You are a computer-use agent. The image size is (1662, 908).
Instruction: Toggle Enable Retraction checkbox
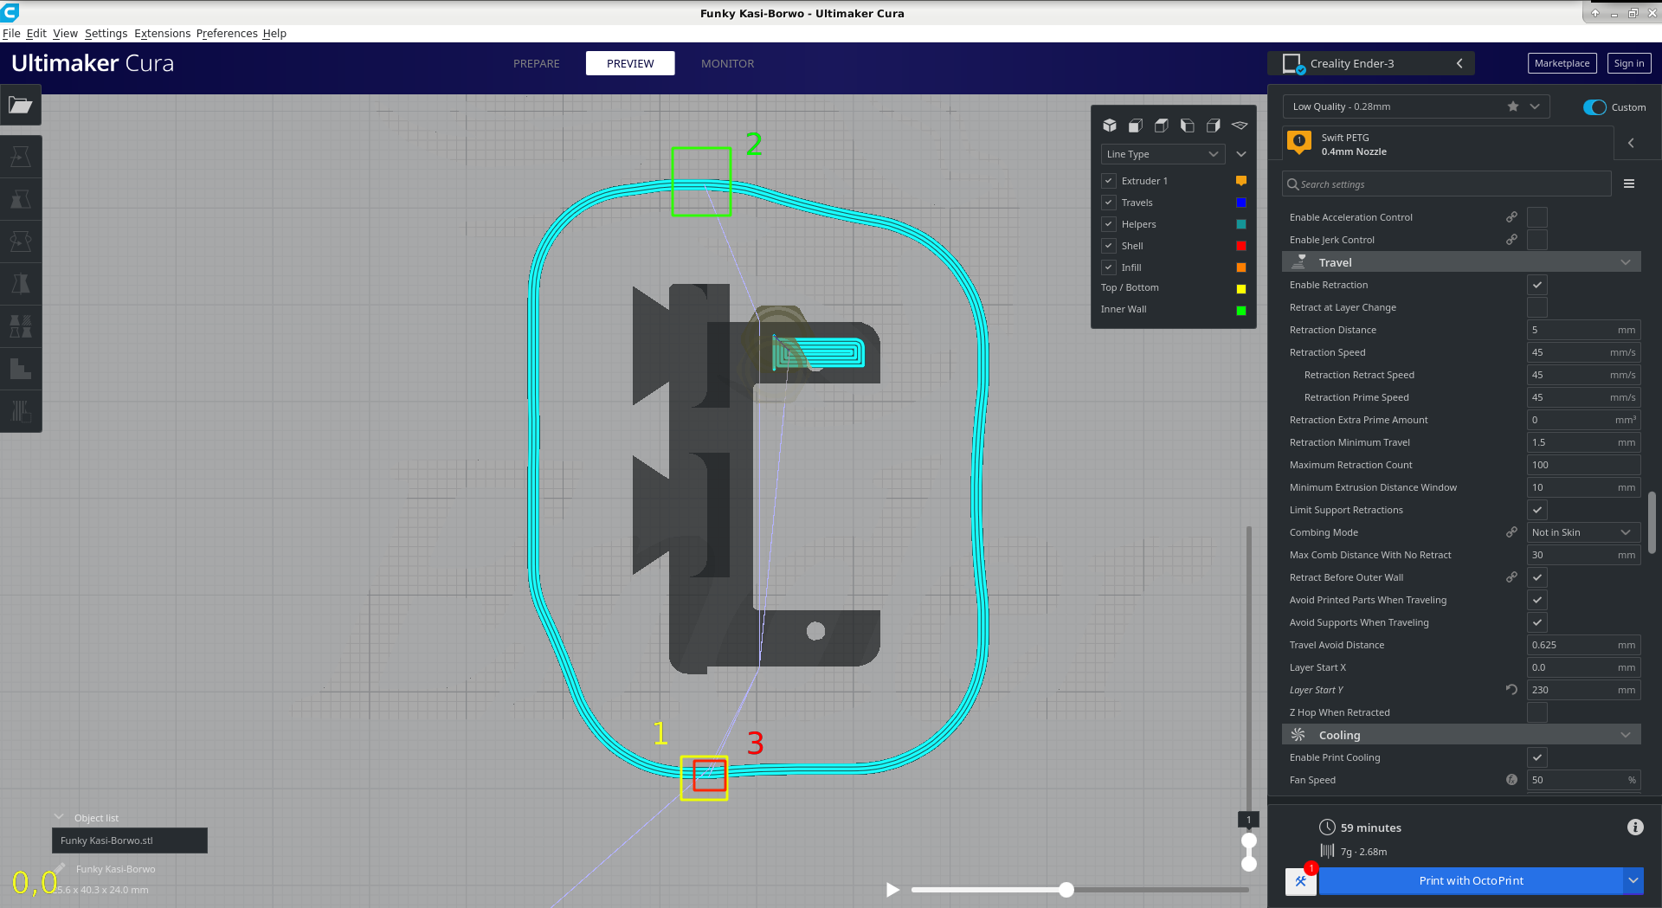coord(1537,285)
